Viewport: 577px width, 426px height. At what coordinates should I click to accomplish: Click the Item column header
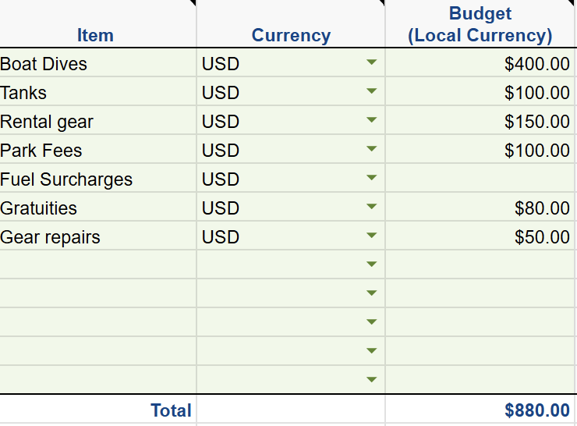tap(95, 35)
